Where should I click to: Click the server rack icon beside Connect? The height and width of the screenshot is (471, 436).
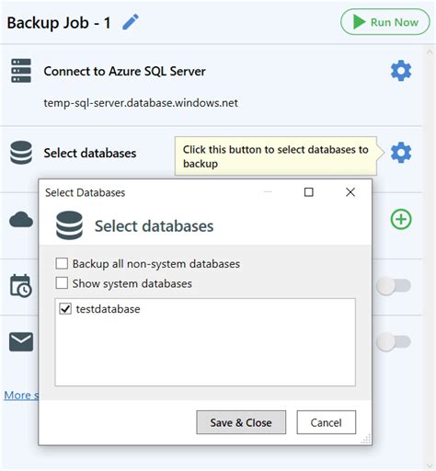coord(21,71)
